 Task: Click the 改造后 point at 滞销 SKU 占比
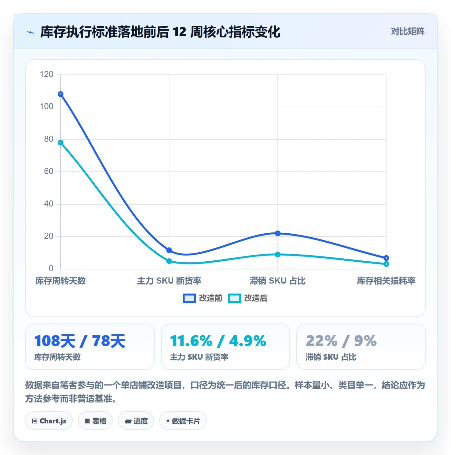[278, 255]
